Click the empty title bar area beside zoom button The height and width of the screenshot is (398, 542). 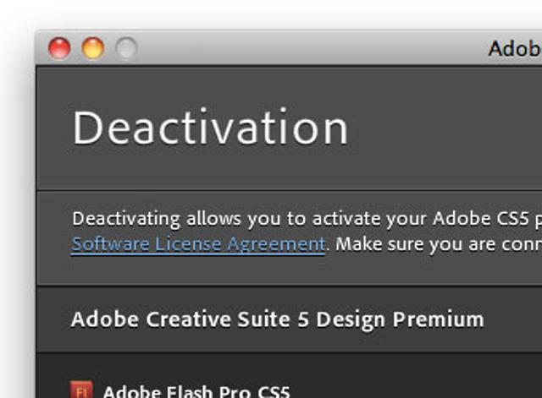[305, 48]
